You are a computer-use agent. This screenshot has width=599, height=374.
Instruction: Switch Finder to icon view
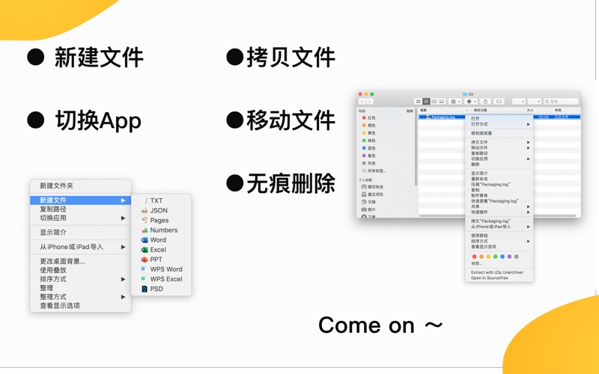pyautogui.click(x=419, y=102)
